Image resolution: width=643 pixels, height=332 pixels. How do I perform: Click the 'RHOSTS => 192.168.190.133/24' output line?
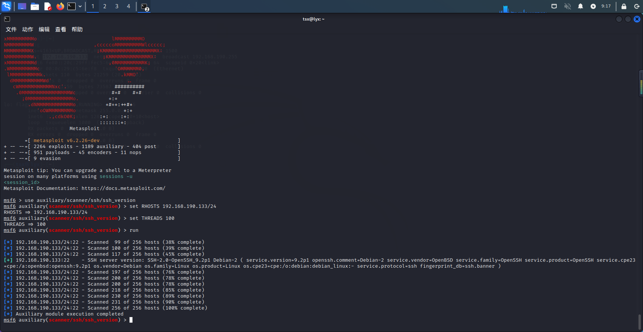click(x=46, y=212)
